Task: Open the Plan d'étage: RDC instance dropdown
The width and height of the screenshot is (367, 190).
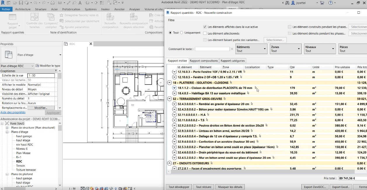Action: (17, 66)
